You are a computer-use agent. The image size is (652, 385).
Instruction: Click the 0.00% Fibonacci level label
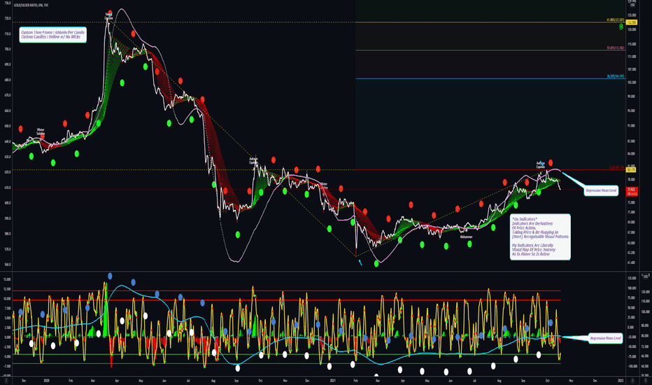(x=616, y=167)
